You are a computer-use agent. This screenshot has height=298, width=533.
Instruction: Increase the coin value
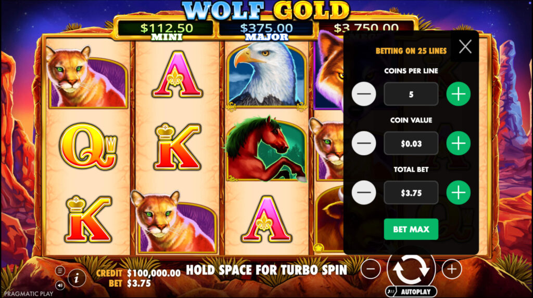pos(458,143)
